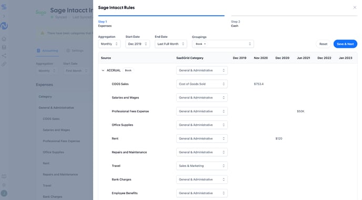362x200 pixels.
Task: Open the End Date Last Full Month dropdown
Action: tap(171, 44)
